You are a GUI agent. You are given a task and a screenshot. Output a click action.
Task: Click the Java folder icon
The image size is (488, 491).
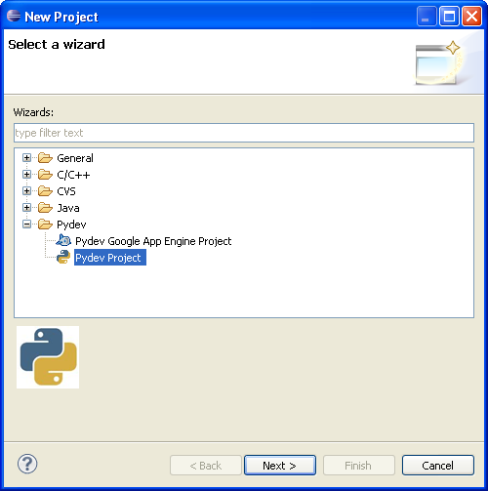[45, 208]
